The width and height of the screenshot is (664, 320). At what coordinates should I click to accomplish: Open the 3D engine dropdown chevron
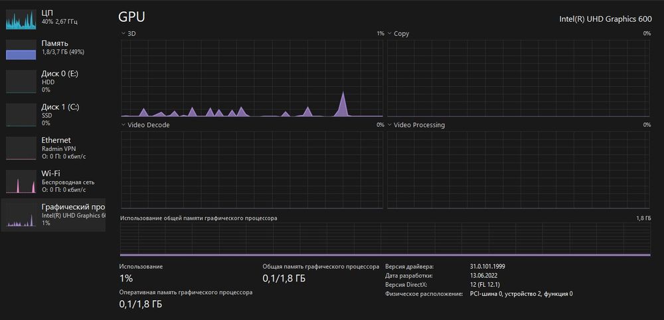point(124,33)
